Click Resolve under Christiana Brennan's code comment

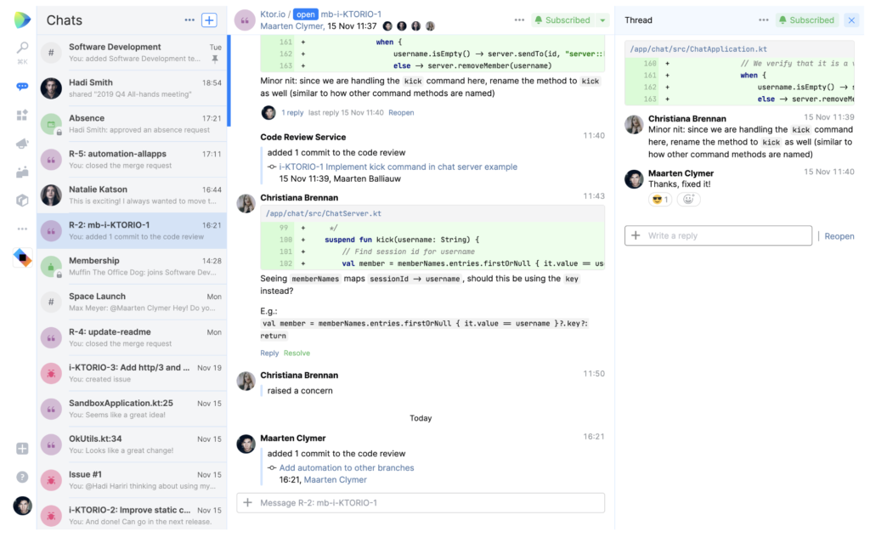click(x=296, y=352)
